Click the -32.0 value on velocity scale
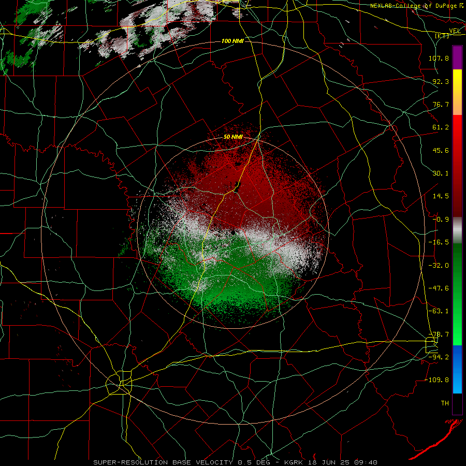The height and width of the screenshot is (466, 466). coord(439,266)
